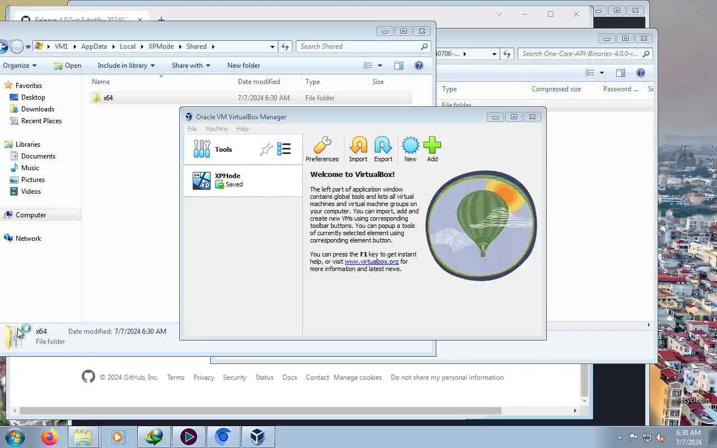Open VirtualBox Preferences
This screenshot has width=717, height=448.
(x=322, y=149)
